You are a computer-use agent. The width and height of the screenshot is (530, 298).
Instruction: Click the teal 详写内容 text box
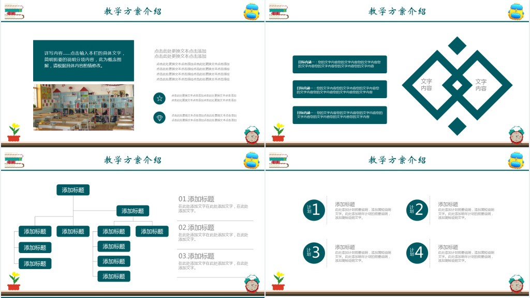point(83,60)
